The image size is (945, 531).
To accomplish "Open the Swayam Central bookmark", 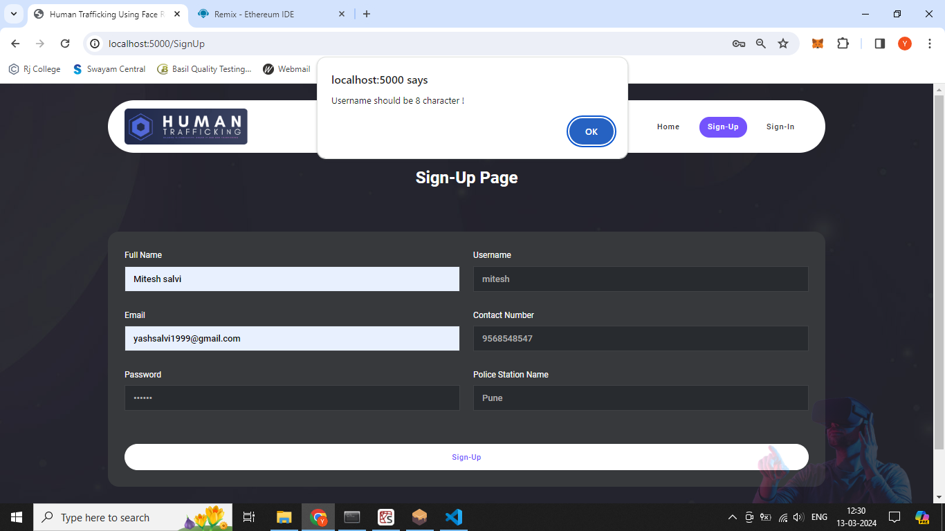I will [x=109, y=69].
